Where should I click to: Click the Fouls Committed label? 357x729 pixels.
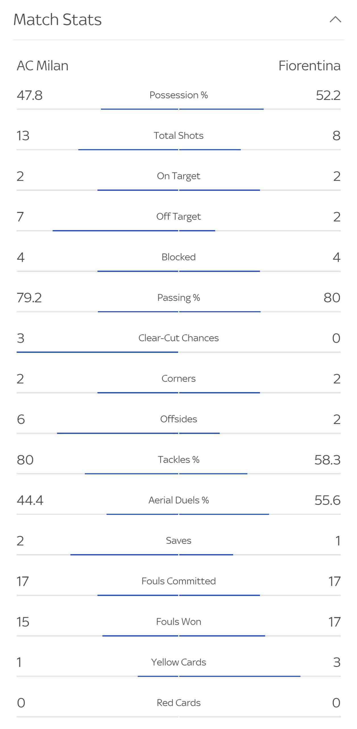point(178,581)
